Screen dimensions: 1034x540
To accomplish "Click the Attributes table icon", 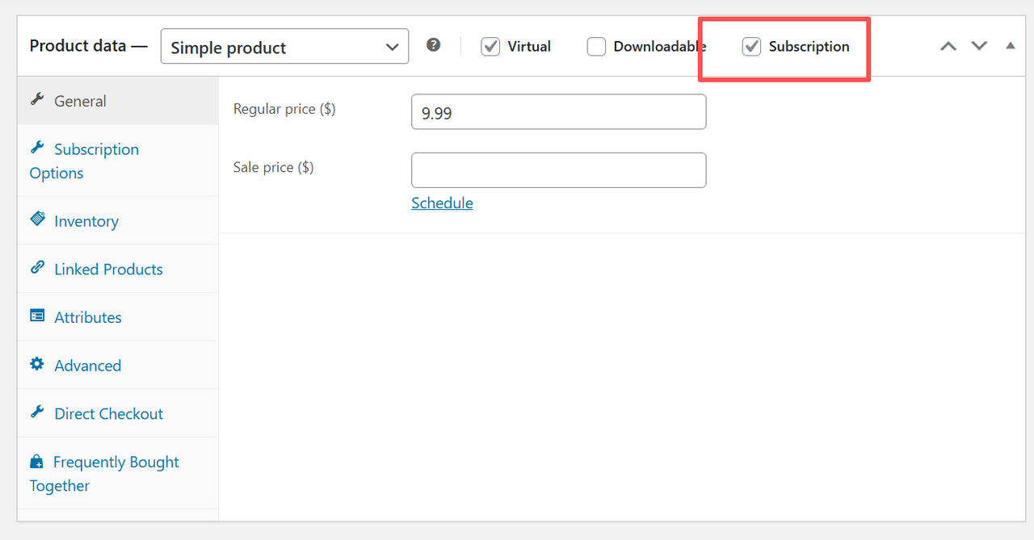I will coord(37,316).
